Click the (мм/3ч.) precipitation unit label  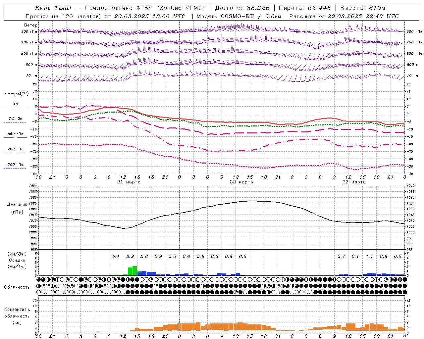(18, 254)
